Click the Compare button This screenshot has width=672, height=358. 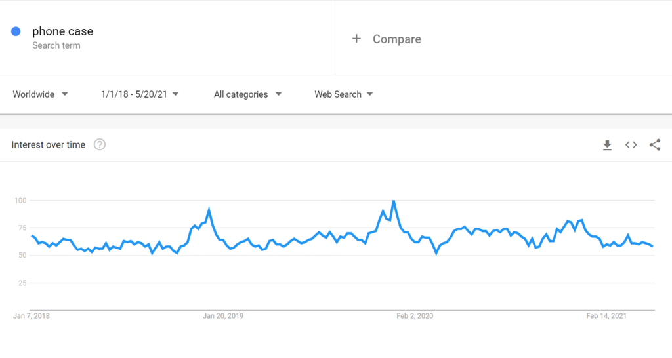pos(396,39)
